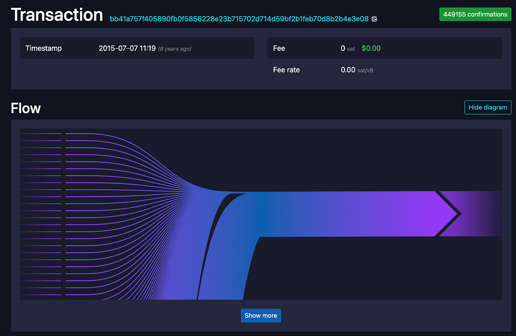Click the fee rate value '0.00 sat/vB'
Image resolution: width=516 pixels, height=336 pixels.
357,70
